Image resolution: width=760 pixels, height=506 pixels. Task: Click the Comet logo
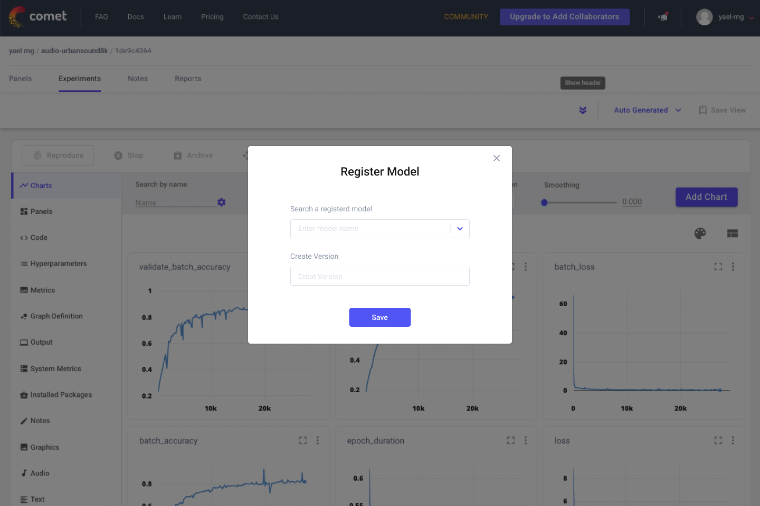(x=37, y=17)
